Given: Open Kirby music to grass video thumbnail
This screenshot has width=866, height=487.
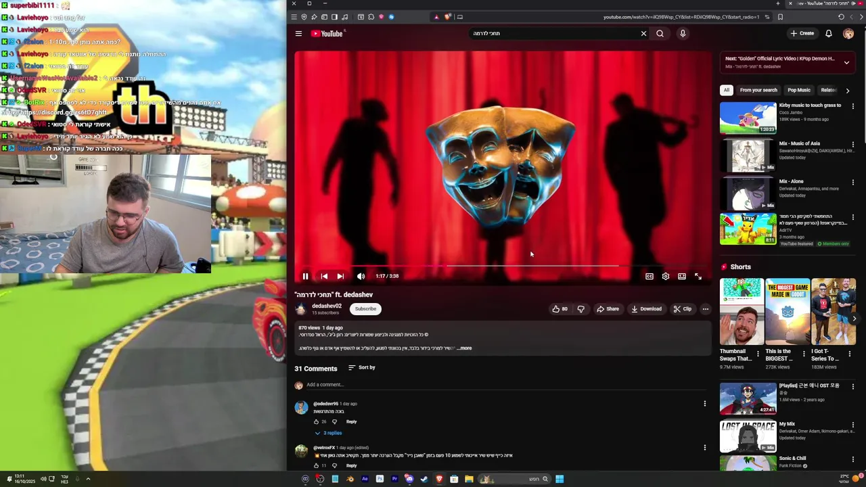Looking at the screenshot, I should pos(748,118).
